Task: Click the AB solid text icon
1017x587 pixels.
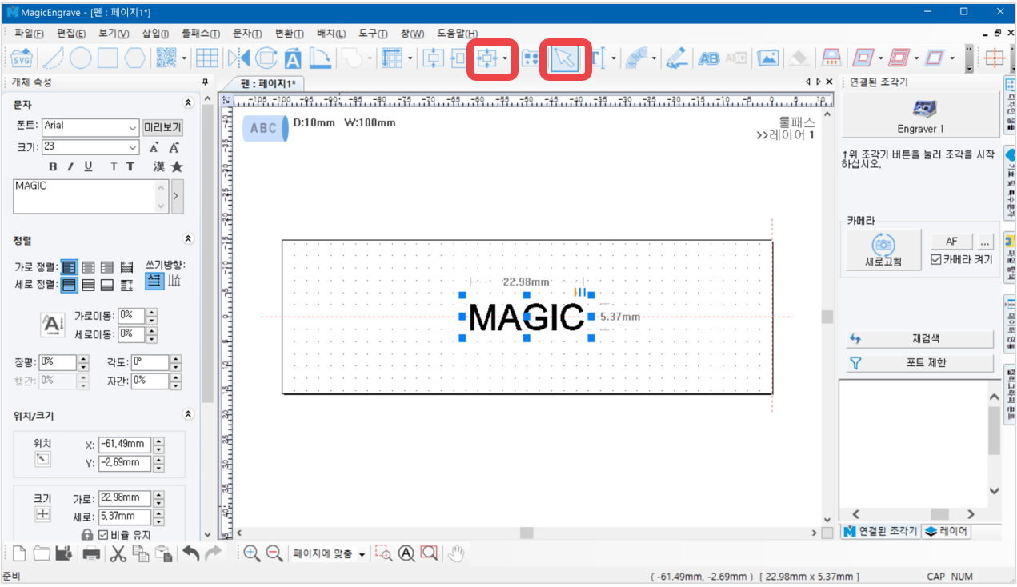Action: click(709, 58)
